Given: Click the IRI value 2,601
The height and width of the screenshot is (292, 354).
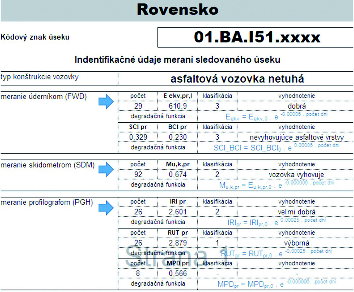Looking at the screenshot, I should point(177,212).
